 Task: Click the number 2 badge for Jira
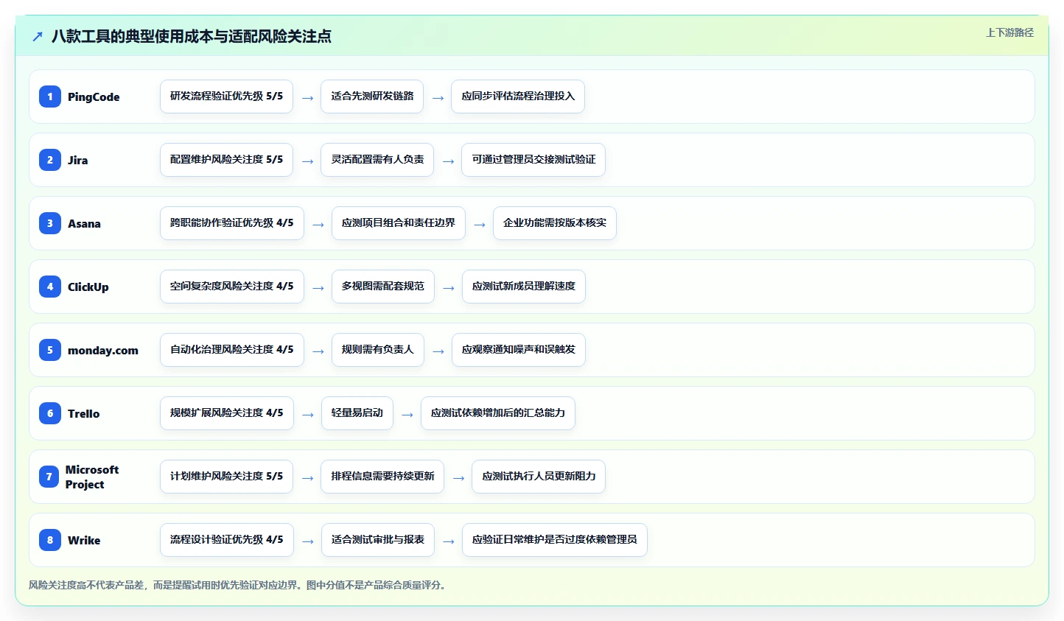coord(50,160)
